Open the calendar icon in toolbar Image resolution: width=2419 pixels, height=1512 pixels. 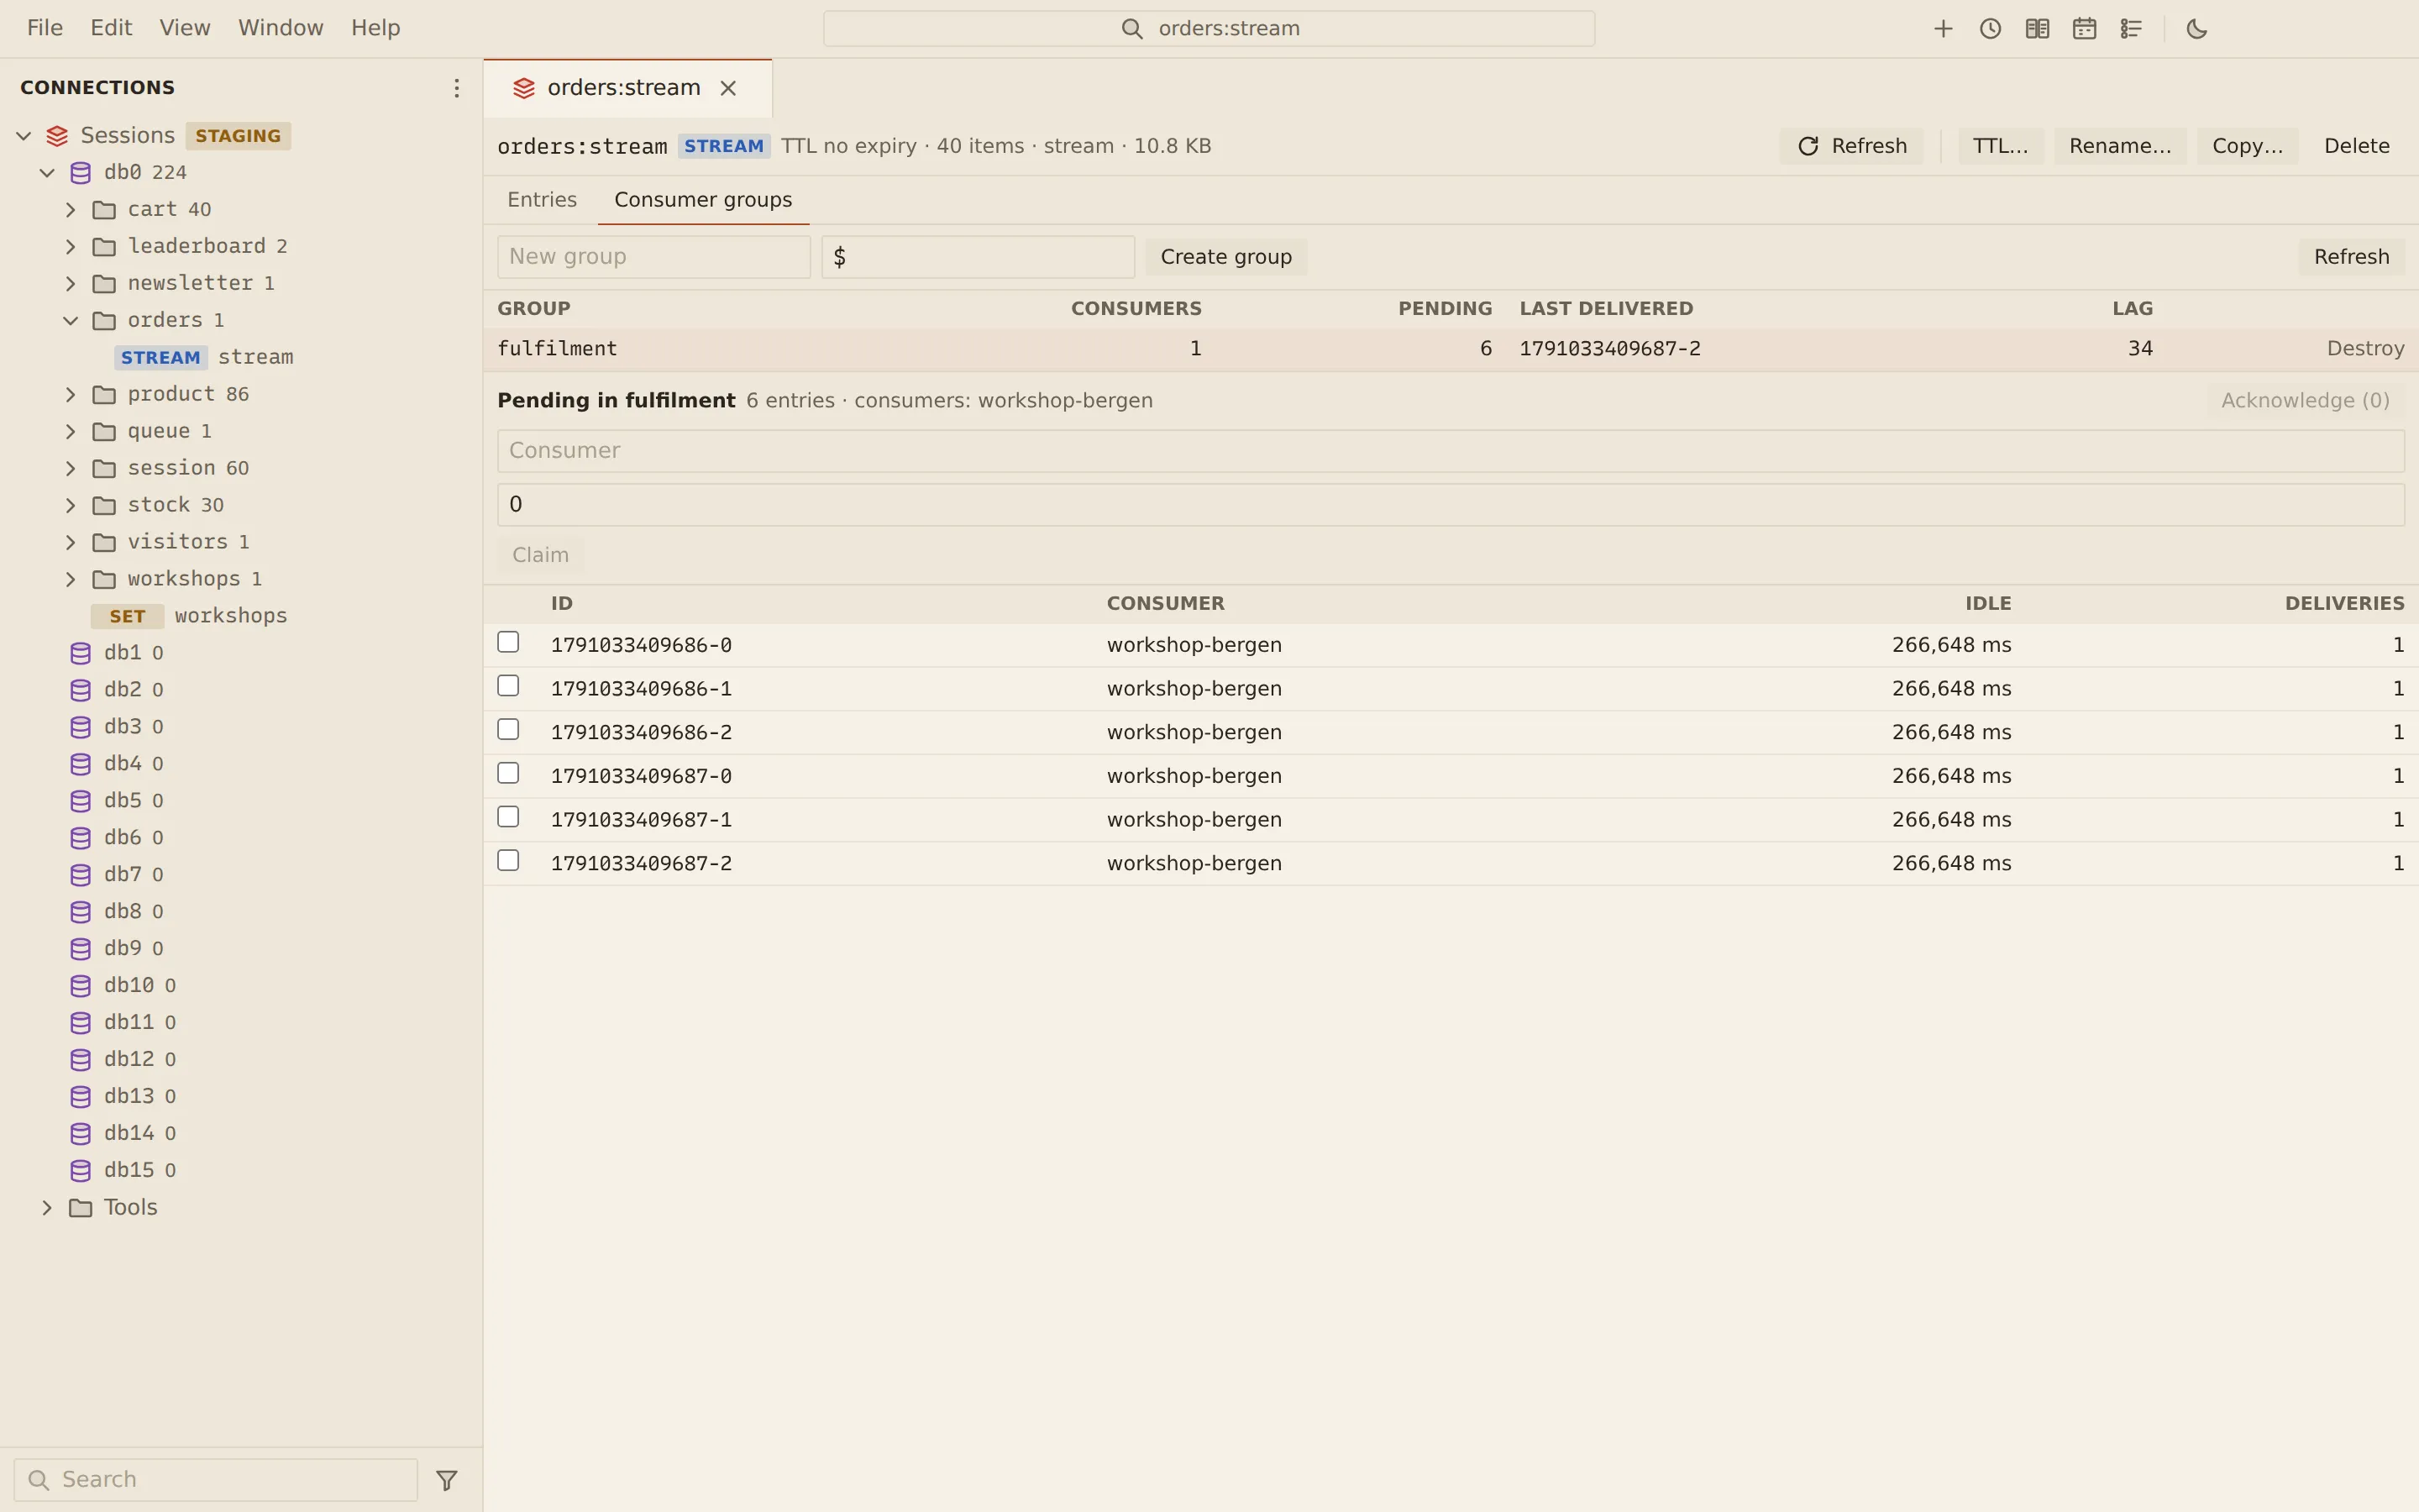click(x=2083, y=29)
